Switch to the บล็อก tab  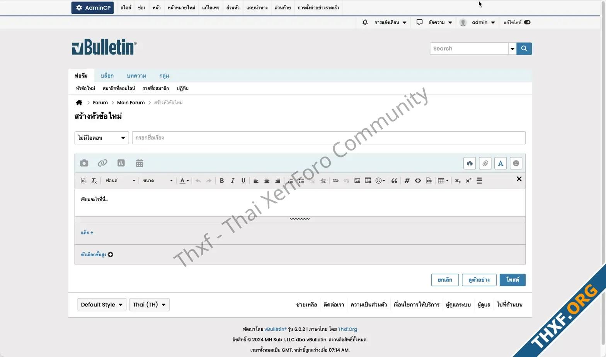pyautogui.click(x=107, y=76)
